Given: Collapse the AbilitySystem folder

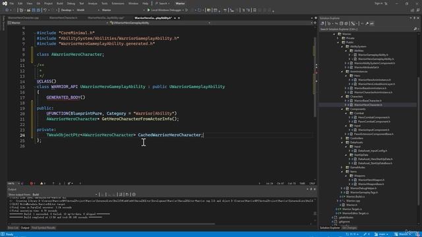Looking at the screenshot, I should coord(342,47).
